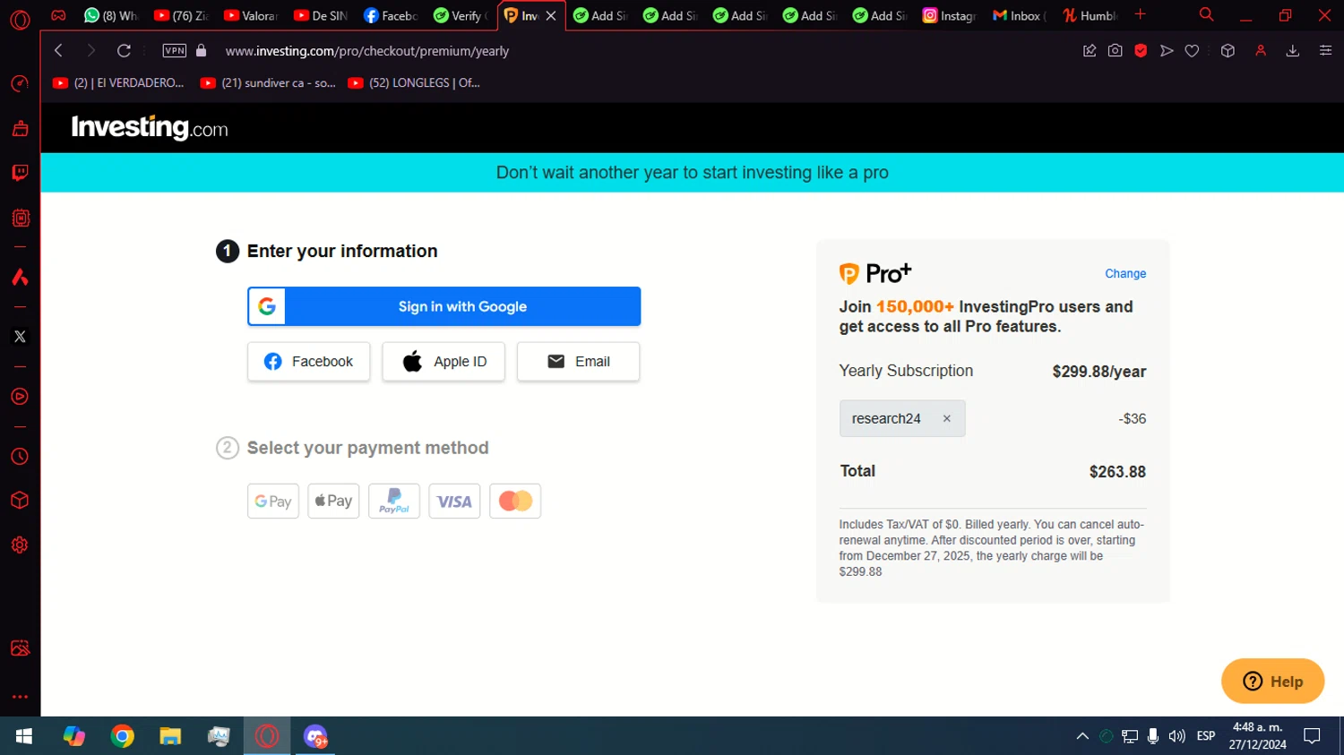The height and width of the screenshot is (755, 1344).
Task: Switch to the Facebook tab
Action: [391, 15]
